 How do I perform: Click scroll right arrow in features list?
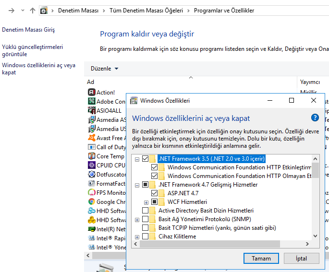pyautogui.click(x=307, y=244)
